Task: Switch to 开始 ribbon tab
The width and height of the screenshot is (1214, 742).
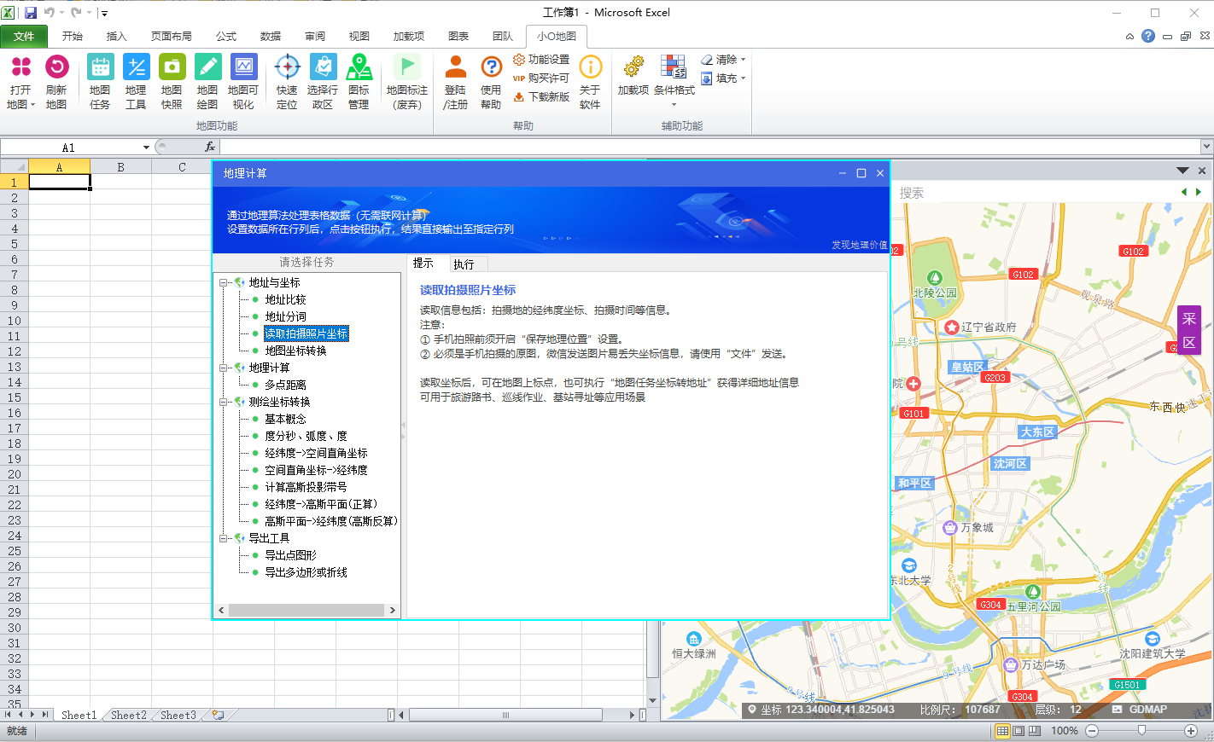Action: point(73,36)
